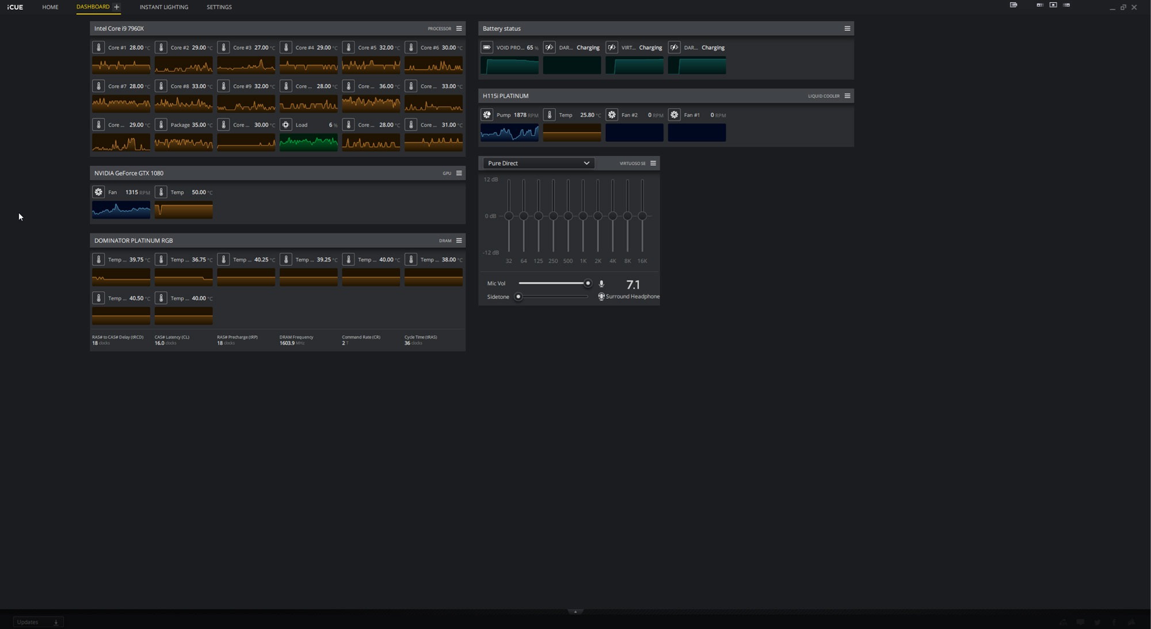1151x629 pixels.
Task: Click the 'PROCESSOR' label
Action: pos(439,29)
